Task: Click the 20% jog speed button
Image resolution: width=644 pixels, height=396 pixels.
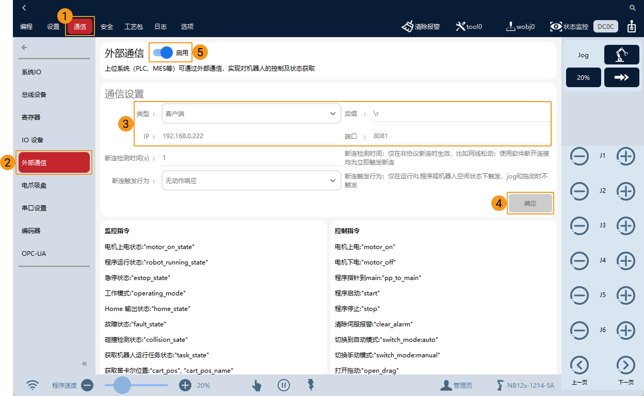Action: [x=584, y=77]
